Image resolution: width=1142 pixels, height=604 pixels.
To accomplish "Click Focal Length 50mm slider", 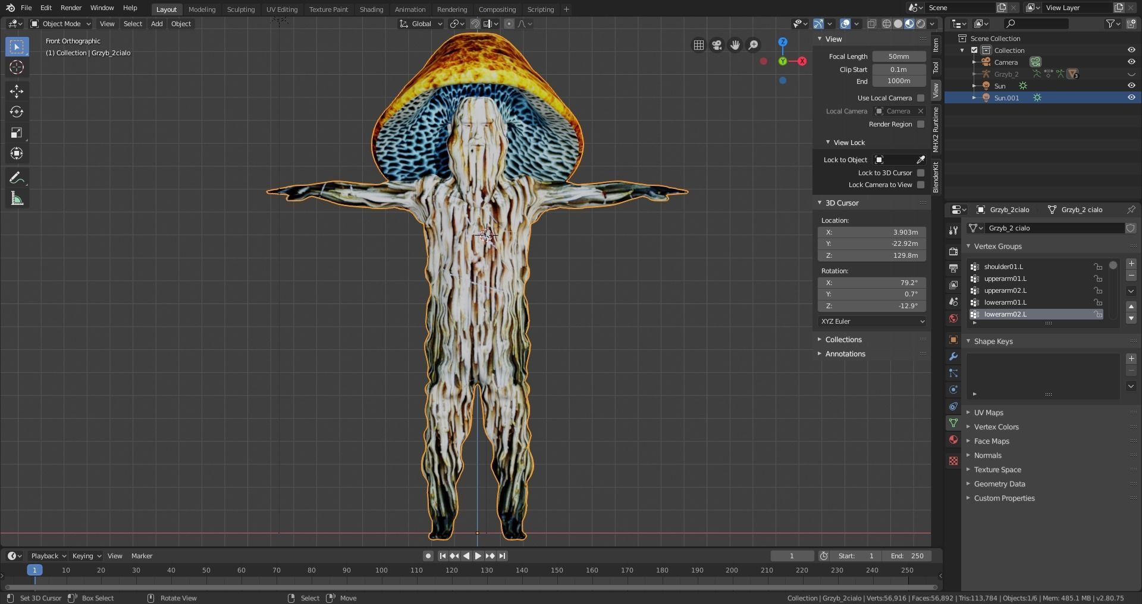I will 899,56.
